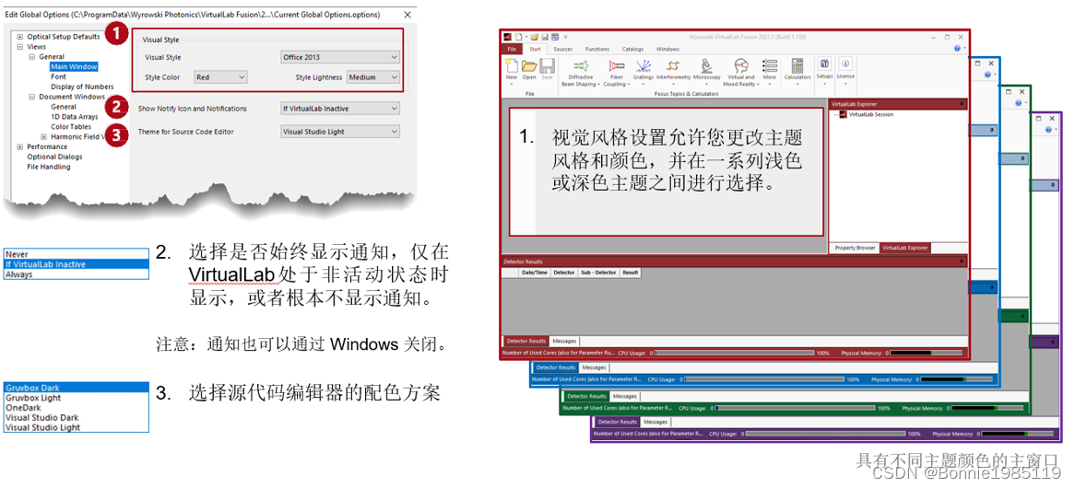Pin the VirtualLab Explorer panel
Viewport: 1075px width, 488px height.
(962, 104)
